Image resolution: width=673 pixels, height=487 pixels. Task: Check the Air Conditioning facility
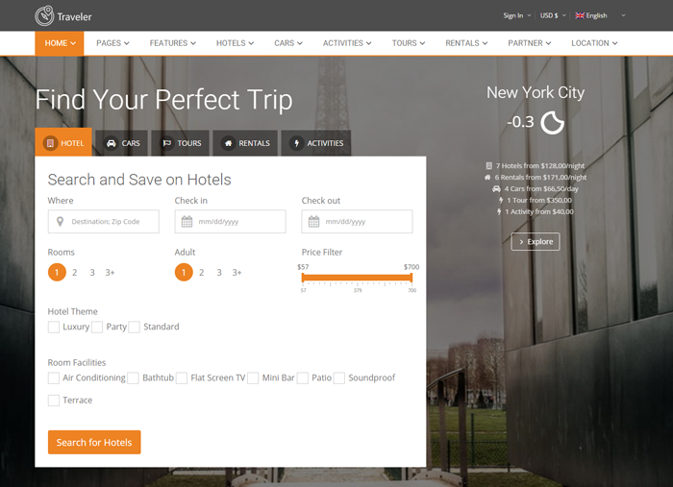[54, 378]
